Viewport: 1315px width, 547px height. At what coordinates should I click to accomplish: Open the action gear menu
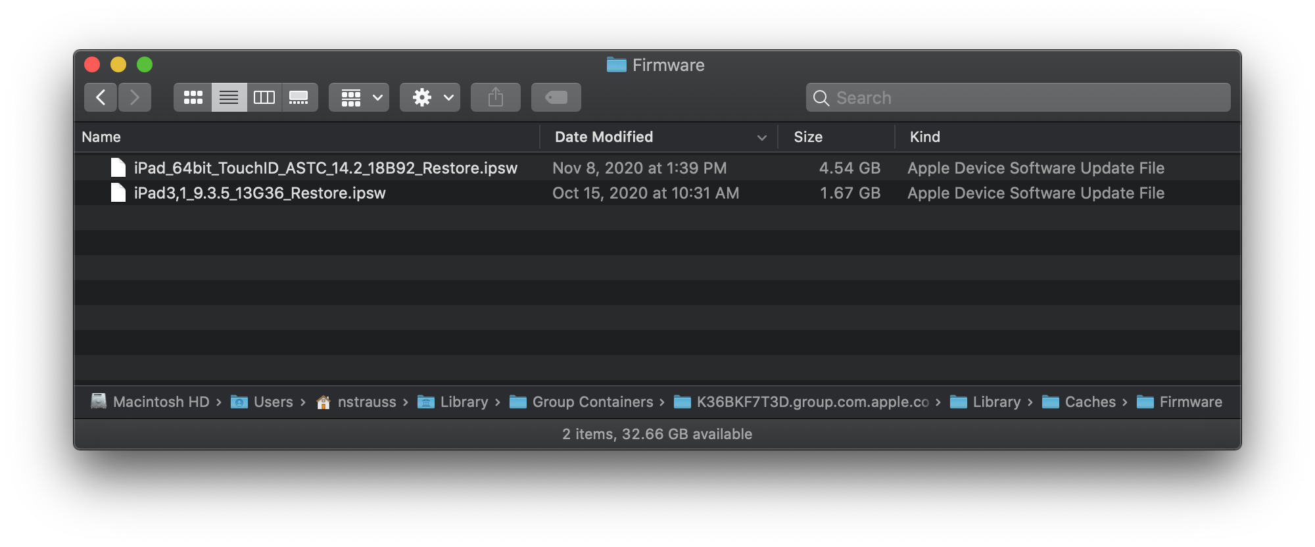point(430,97)
